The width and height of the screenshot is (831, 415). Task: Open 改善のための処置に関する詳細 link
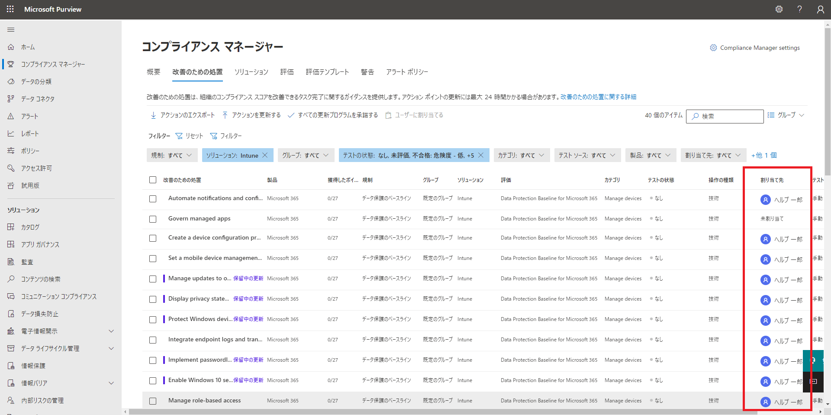(x=598, y=97)
